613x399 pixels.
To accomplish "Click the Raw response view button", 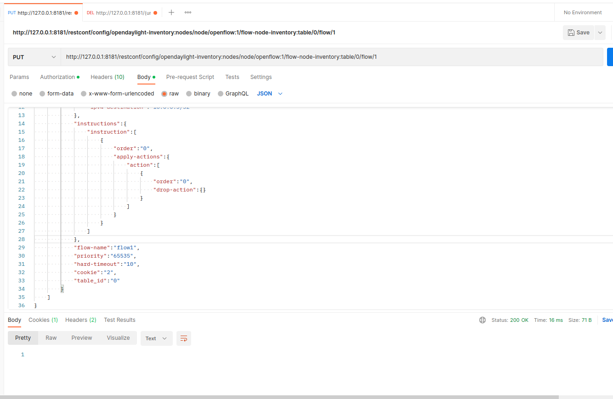I will [51, 338].
